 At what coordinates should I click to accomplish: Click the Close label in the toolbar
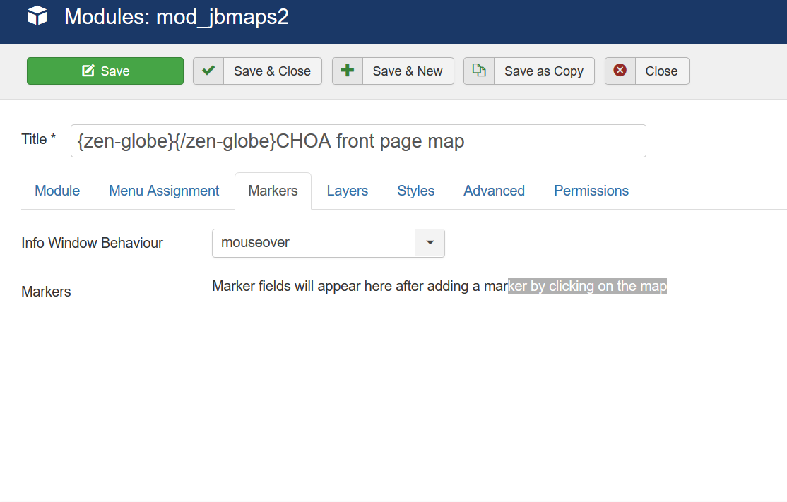point(661,71)
